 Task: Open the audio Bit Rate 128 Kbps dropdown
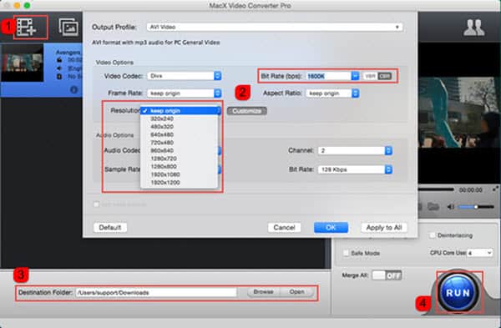point(355,169)
